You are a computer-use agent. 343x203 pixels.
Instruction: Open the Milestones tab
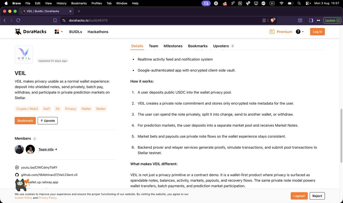(173, 46)
